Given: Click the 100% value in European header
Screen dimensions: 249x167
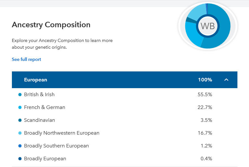Looking at the screenshot, I should point(205,80).
